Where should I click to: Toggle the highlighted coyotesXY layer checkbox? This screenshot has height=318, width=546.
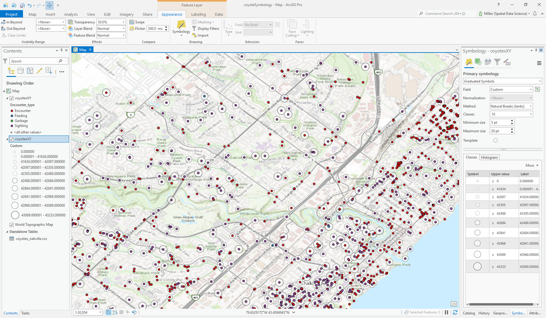click(11, 139)
